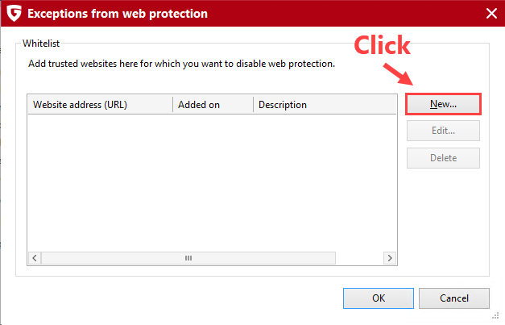Click the red "Click" annotation text

[x=383, y=45]
